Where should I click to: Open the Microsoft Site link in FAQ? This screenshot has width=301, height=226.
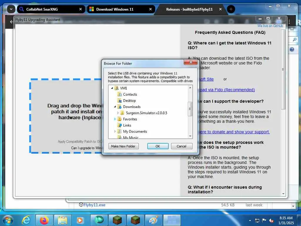[206, 79]
